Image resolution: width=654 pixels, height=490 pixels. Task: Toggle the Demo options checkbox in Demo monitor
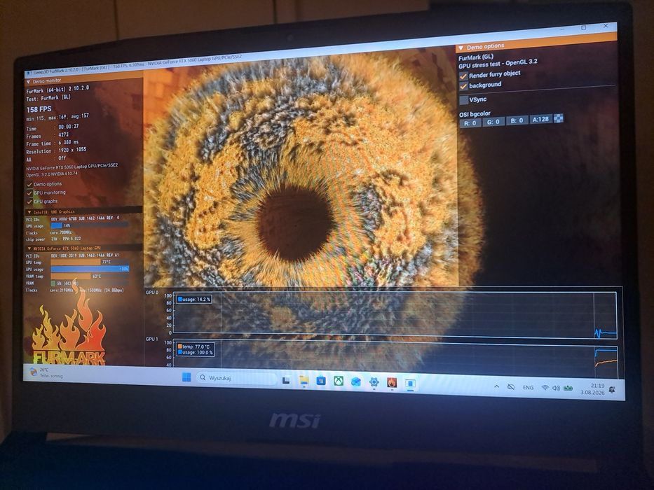tap(29, 185)
